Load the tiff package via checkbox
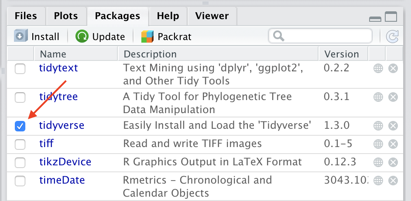The height and width of the screenshot is (201, 411). tap(20, 144)
